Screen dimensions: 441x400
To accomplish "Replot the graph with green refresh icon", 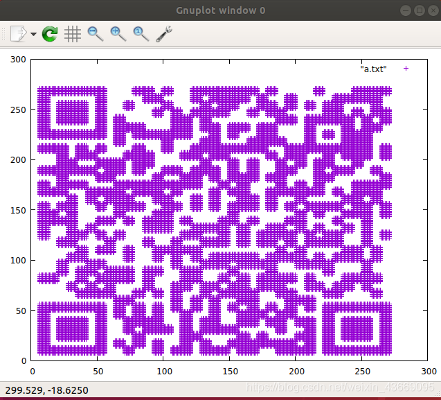I will point(50,34).
